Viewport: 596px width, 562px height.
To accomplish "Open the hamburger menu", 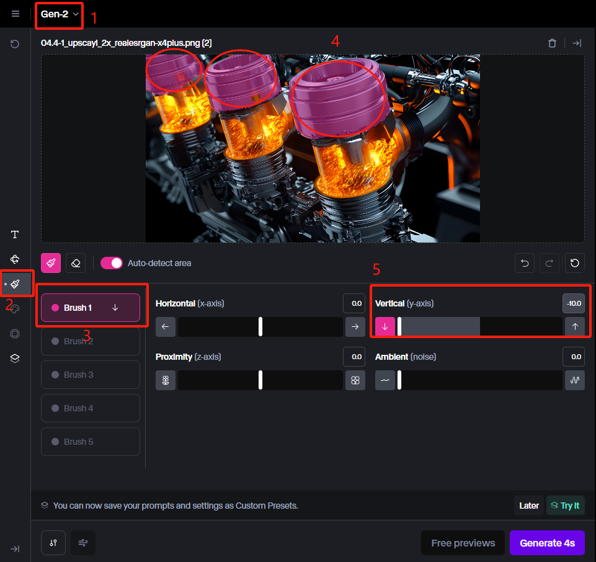I will (x=16, y=14).
